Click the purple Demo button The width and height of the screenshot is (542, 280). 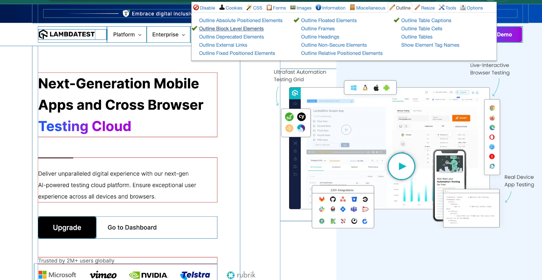point(509,35)
